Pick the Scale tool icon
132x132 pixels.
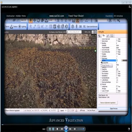coord(42,20)
